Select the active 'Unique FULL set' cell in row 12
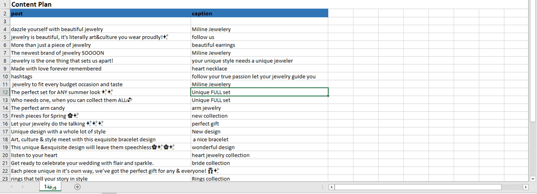Screen dimensions: 537x194 pos(259,92)
